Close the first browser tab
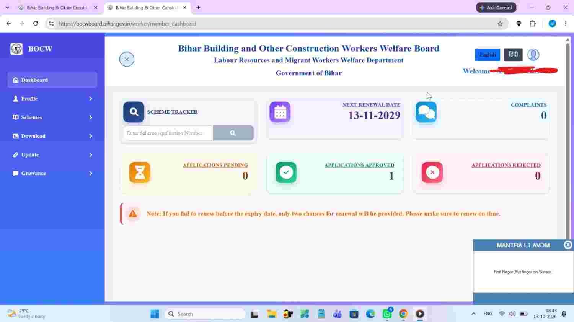 pos(96,8)
